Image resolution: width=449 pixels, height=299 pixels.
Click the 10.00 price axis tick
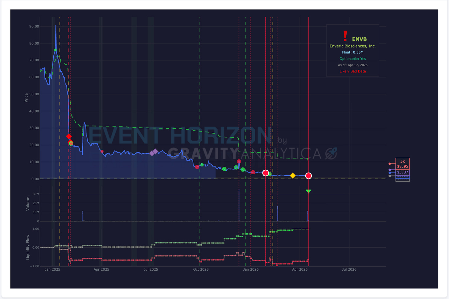(34, 162)
